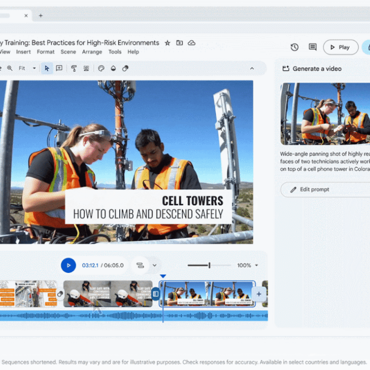
Task: Open the theme palette icon
Action: (101, 68)
